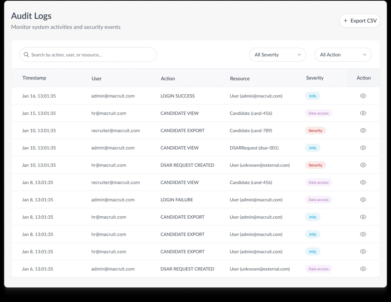This screenshot has height=302, width=391.
Task: Open the All Action filter dropdown
Action: pos(343,54)
